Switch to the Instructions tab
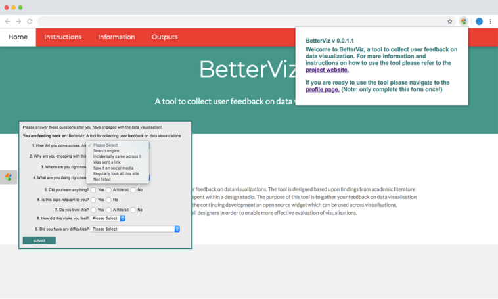 pyautogui.click(x=63, y=37)
